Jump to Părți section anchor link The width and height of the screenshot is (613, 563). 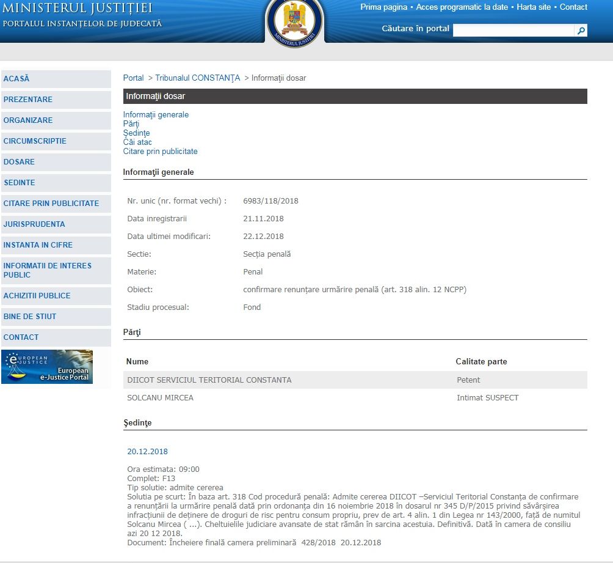[131, 124]
